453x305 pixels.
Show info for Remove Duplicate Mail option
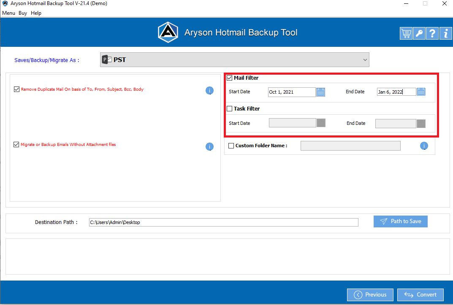coord(209,91)
